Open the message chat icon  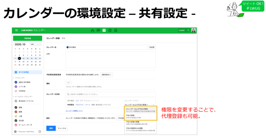pos(98,30)
